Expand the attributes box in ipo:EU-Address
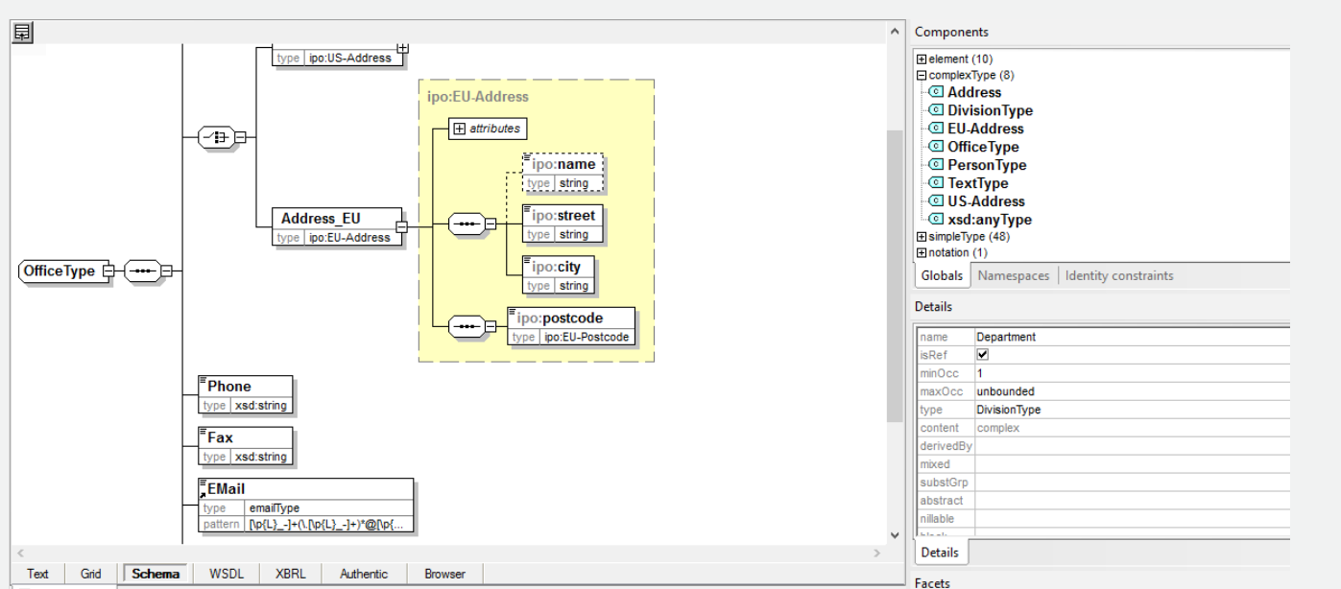This screenshot has height=589, width=1341. [459, 129]
